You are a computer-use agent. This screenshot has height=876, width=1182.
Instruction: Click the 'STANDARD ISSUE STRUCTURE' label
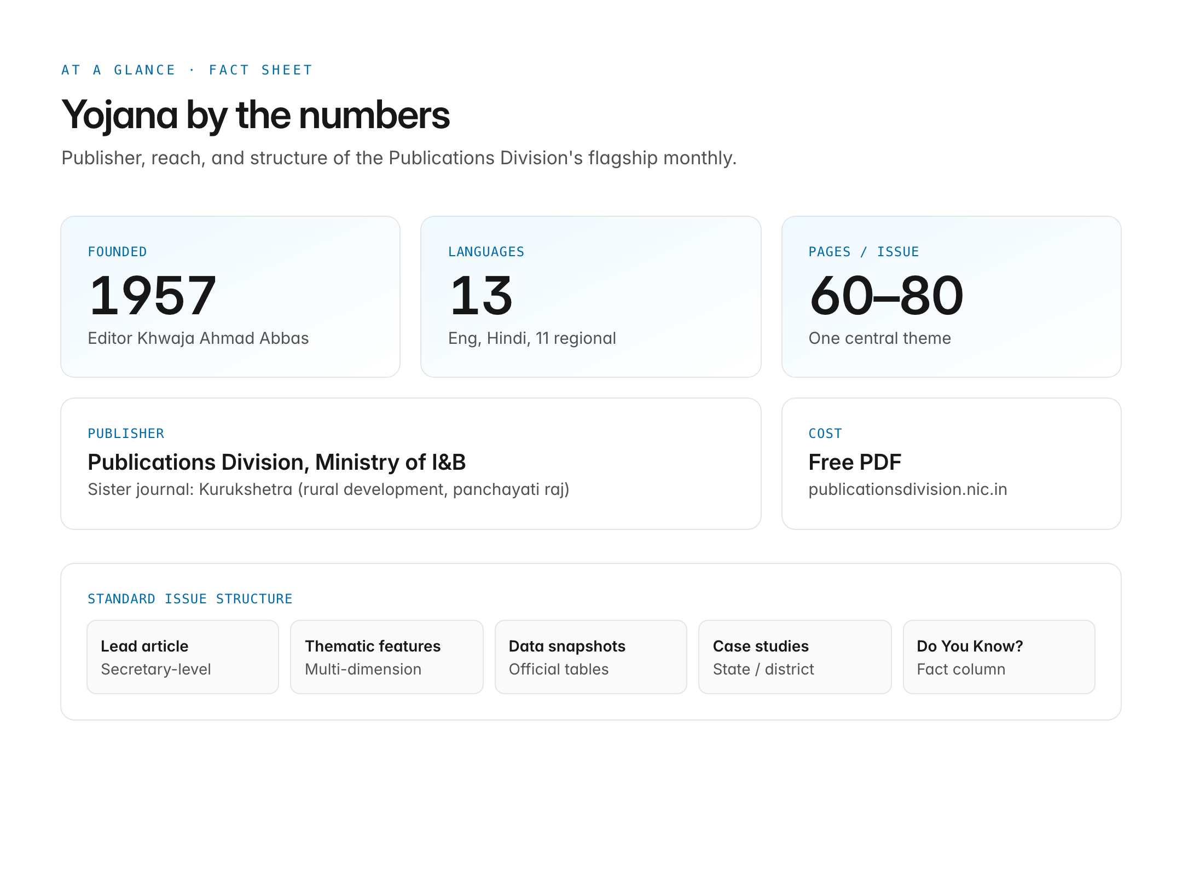click(x=190, y=599)
